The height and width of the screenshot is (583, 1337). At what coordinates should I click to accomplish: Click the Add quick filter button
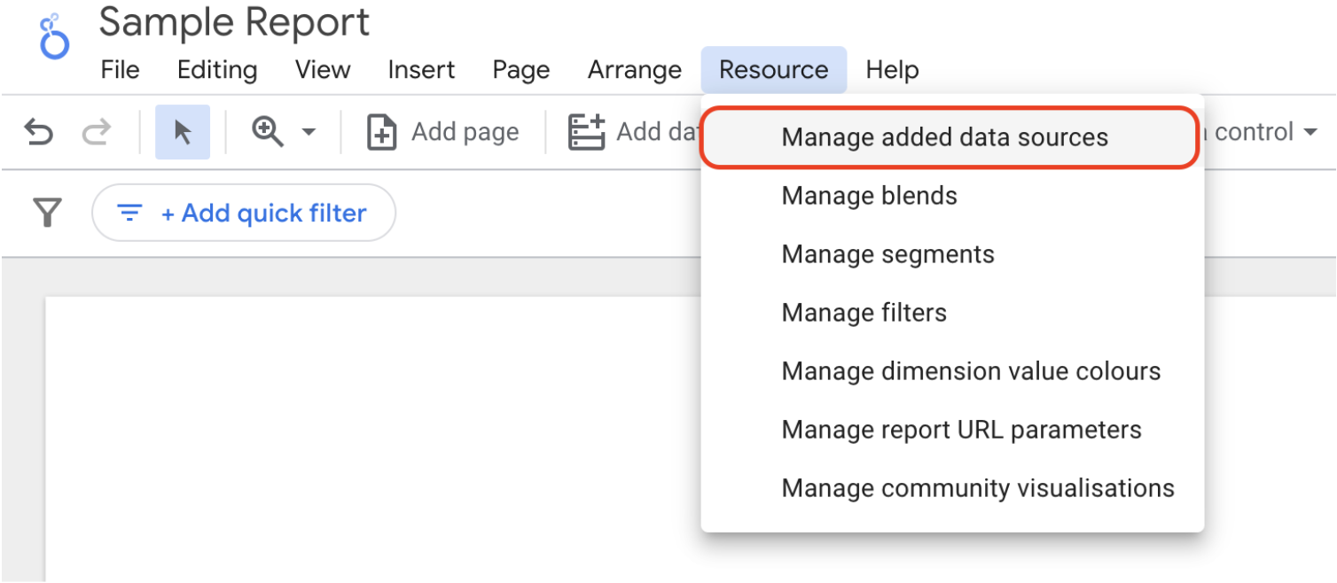point(244,213)
